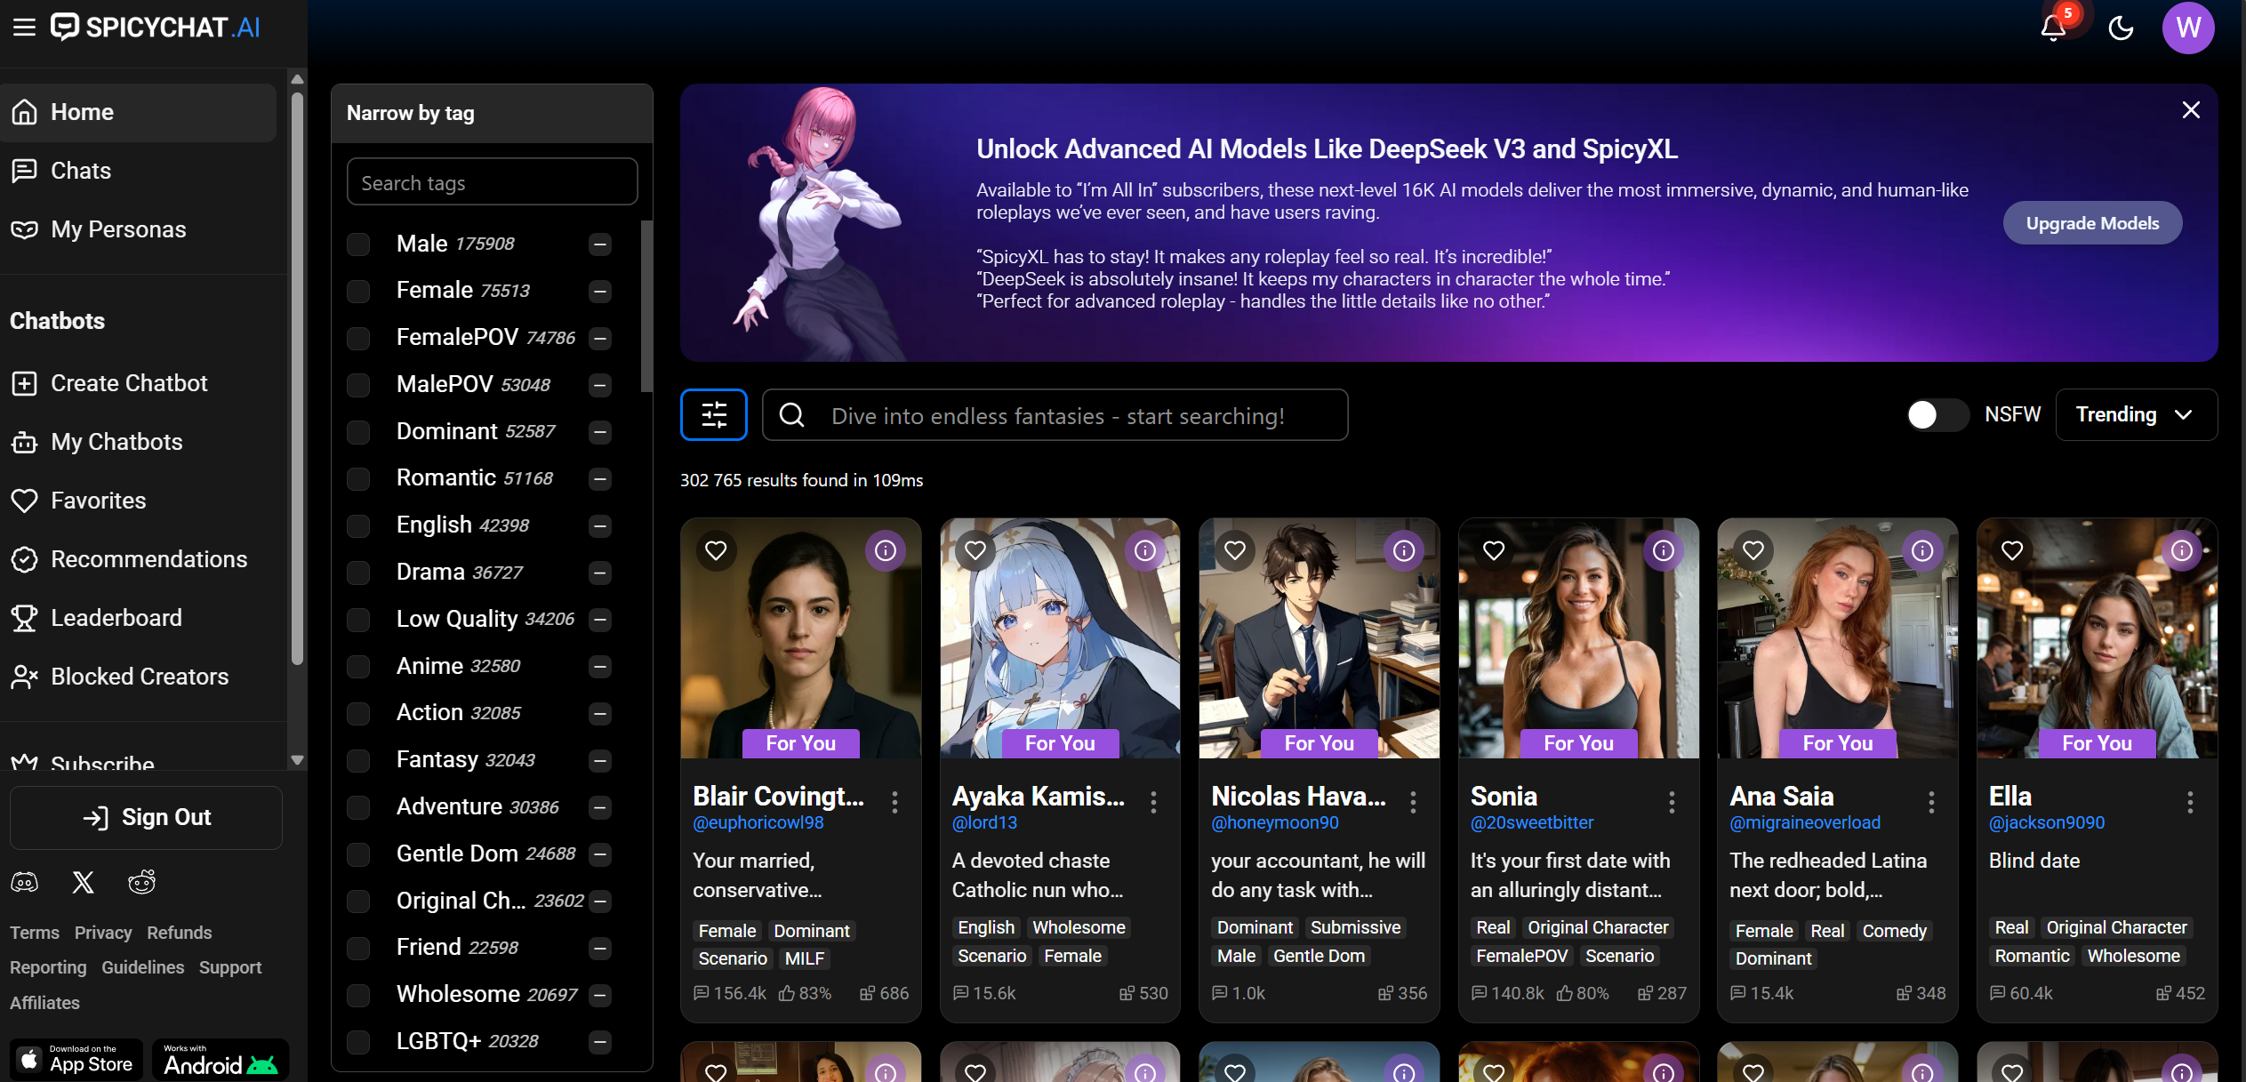The height and width of the screenshot is (1082, 2246).
Task: Open the Reddit social icon
Action: point(141,882)
